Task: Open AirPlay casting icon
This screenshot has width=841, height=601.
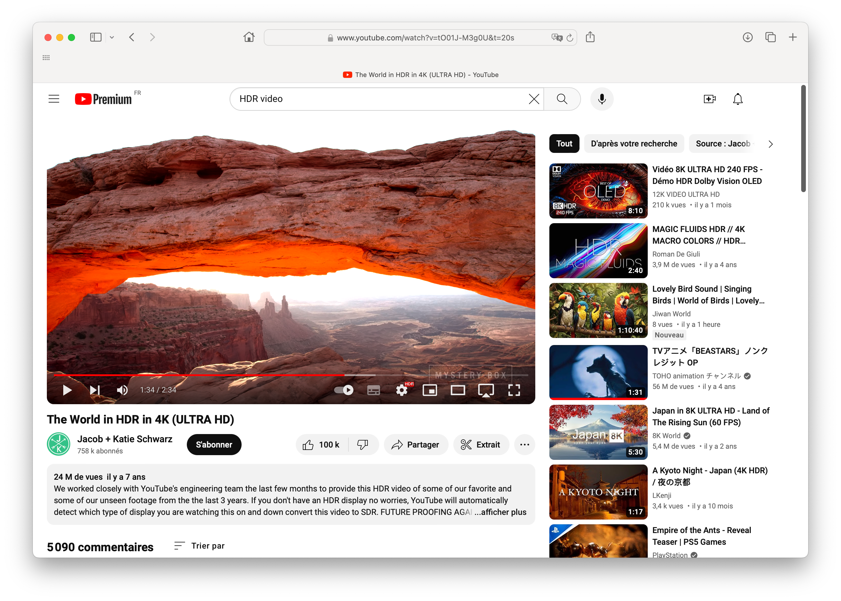Action: (x=486, y=390)
